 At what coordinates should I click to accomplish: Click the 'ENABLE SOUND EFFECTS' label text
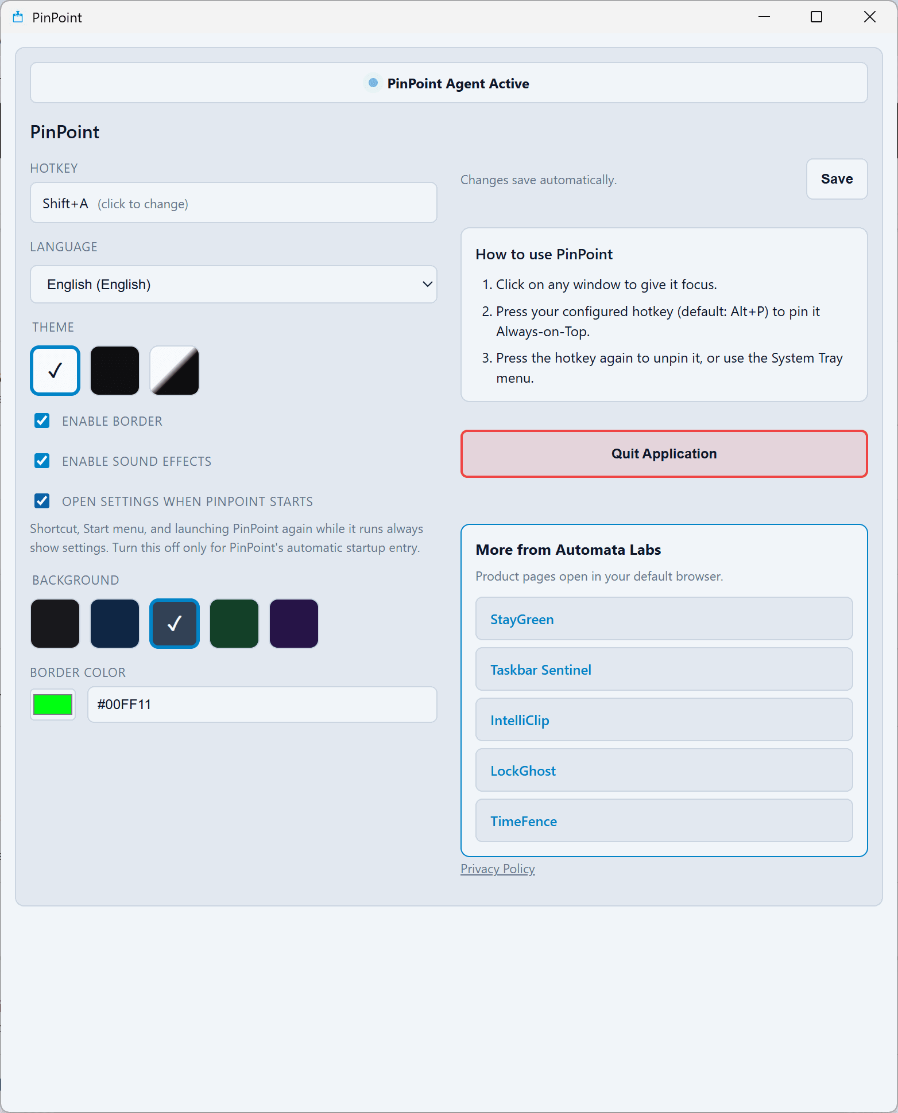[137, 461]
